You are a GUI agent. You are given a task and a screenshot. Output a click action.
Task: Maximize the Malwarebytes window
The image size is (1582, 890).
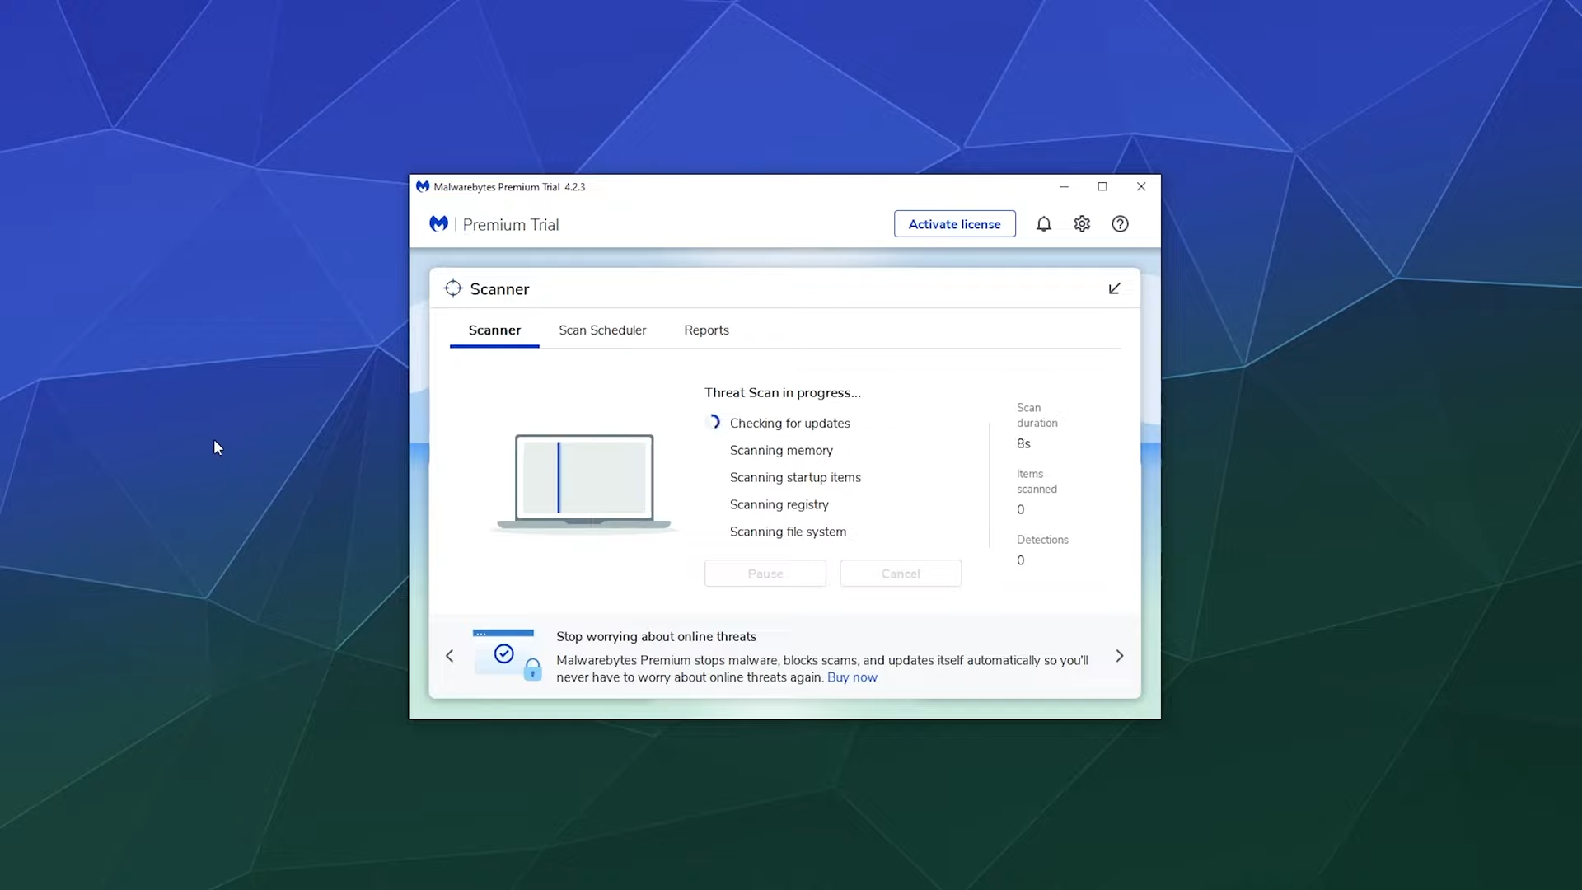(1102, 187)
